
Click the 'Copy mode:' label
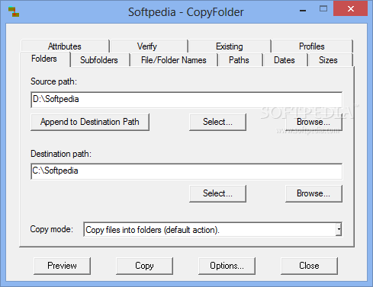52,229
